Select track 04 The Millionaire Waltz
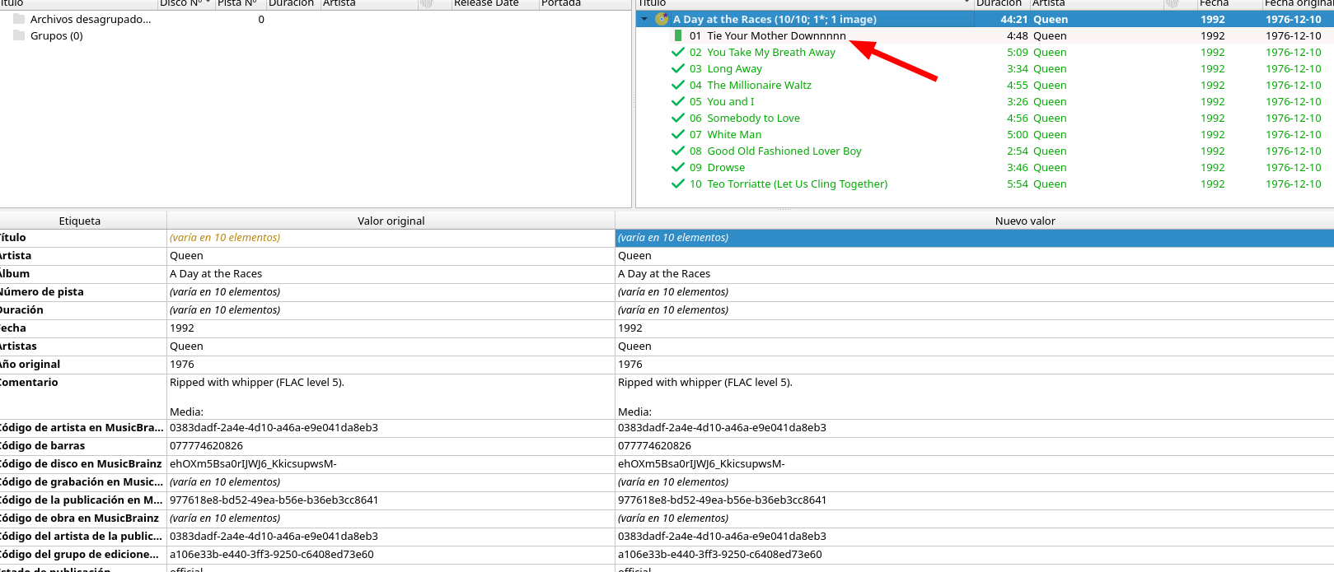1334x572 pixels. pos(985,85)
